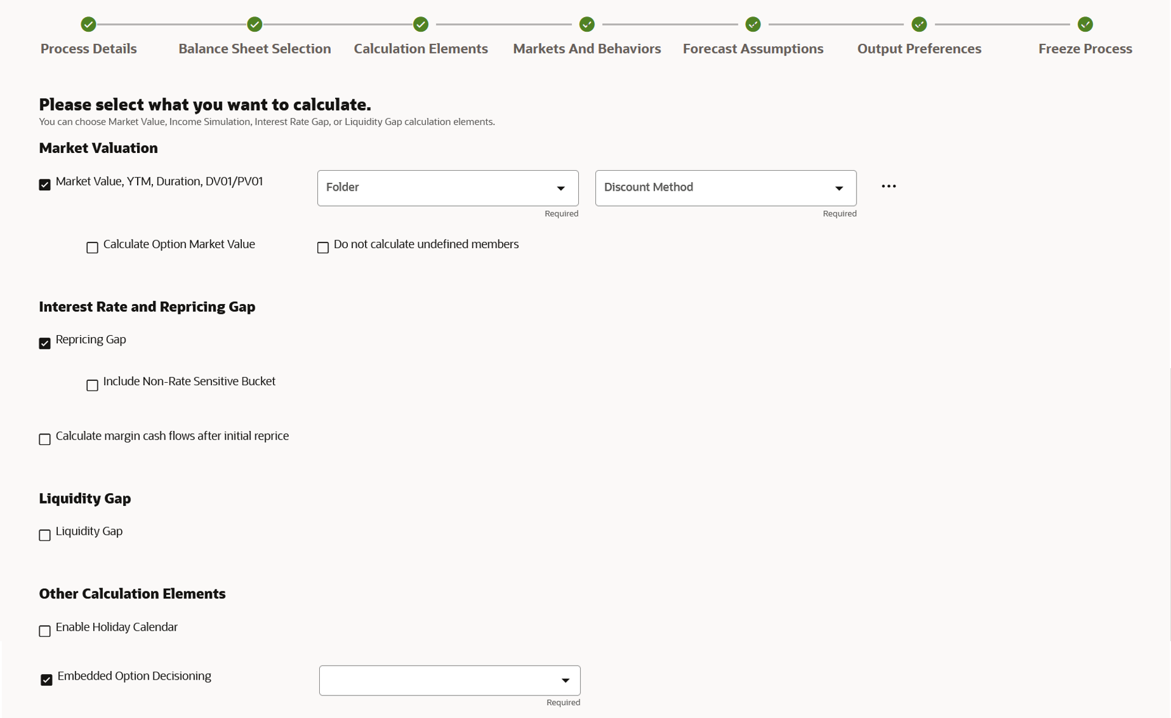The width and height of the screenshot is (1171, 718).
Task: Toggle Include Non-Rate Sensitive Bucket
Action: 92,385
